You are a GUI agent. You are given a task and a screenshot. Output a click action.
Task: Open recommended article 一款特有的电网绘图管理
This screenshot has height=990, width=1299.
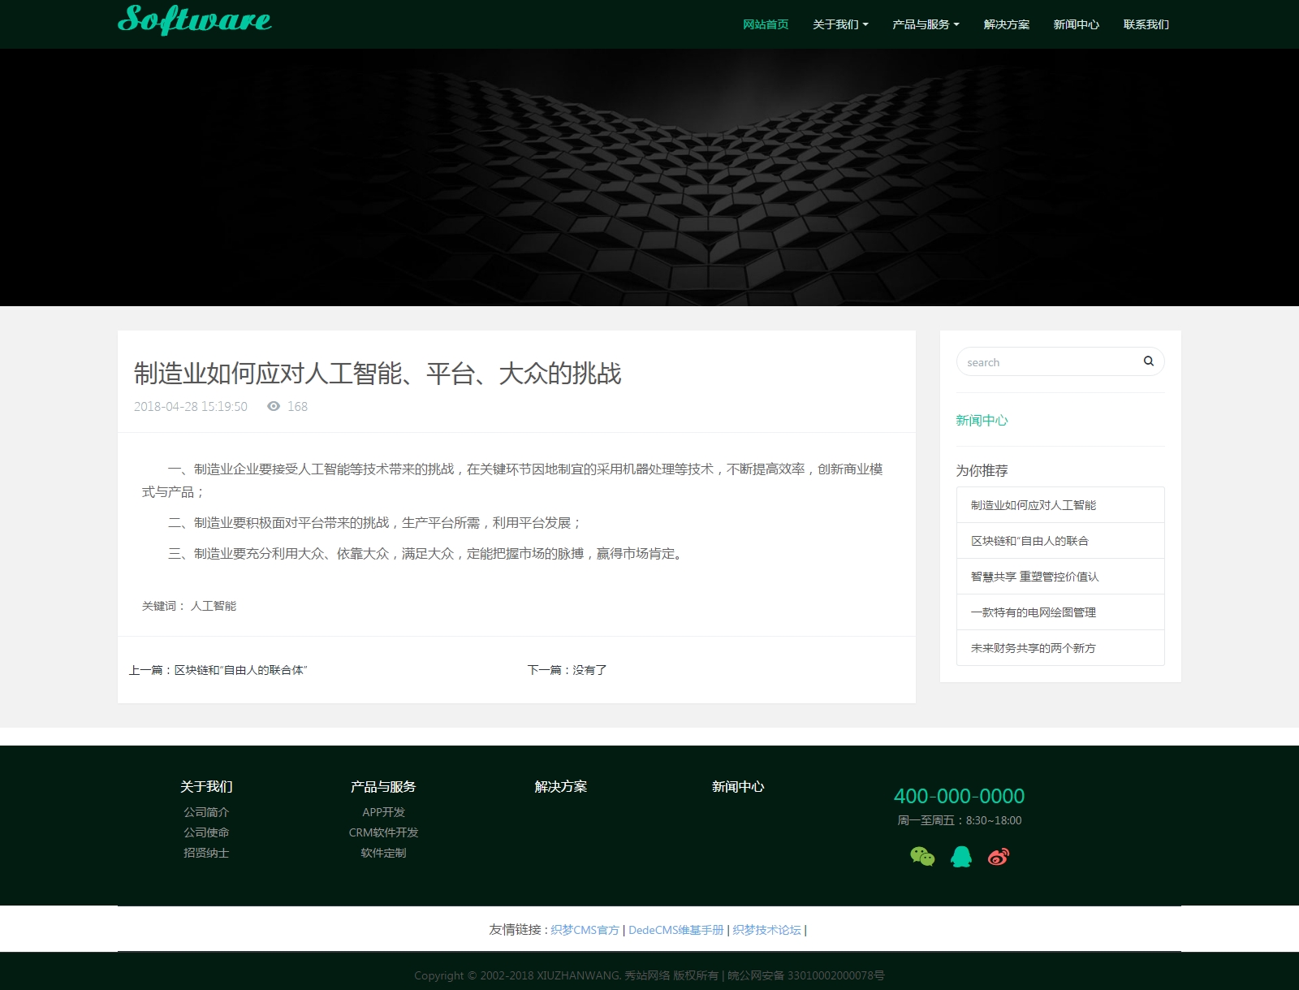tap(1033, 612)
